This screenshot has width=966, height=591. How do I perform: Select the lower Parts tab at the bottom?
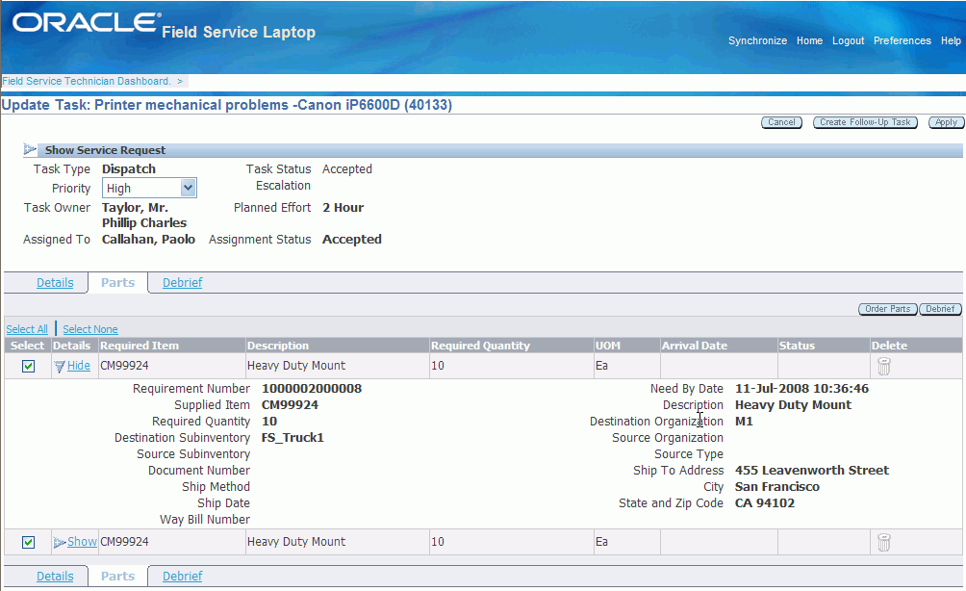pyautogui.click(x=117, y=576)
